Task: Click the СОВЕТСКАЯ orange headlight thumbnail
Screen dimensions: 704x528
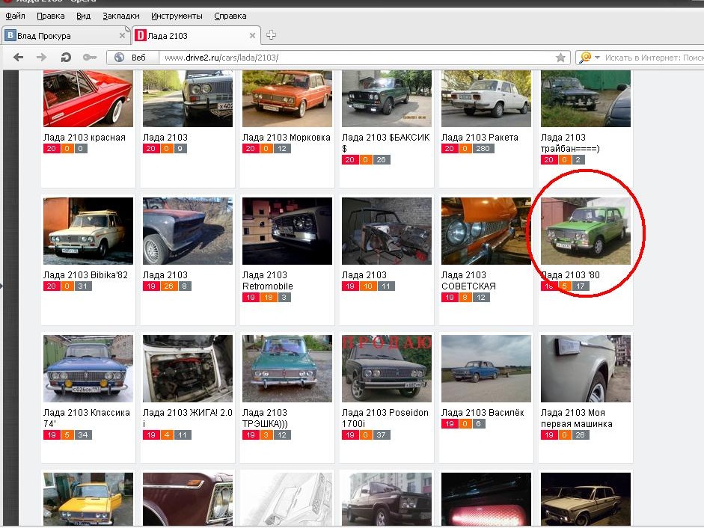Action: (x=486, y=231)
